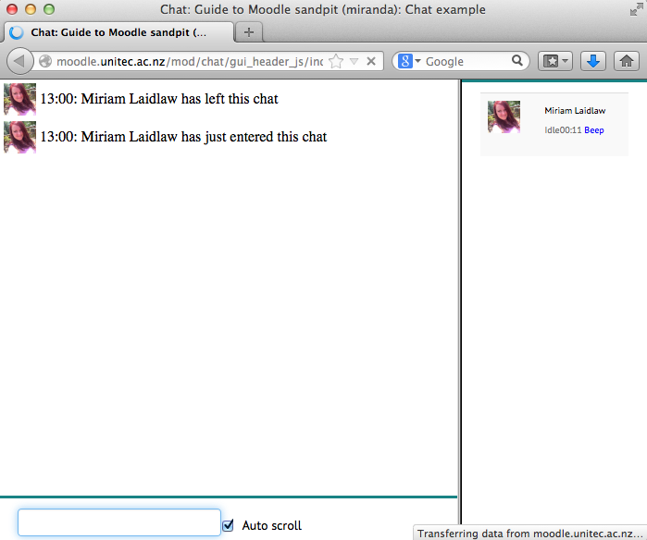Click the Beep link for Miriam Laidlaw
The width and height of the screenshot is (647, 540).
(593, 130)
